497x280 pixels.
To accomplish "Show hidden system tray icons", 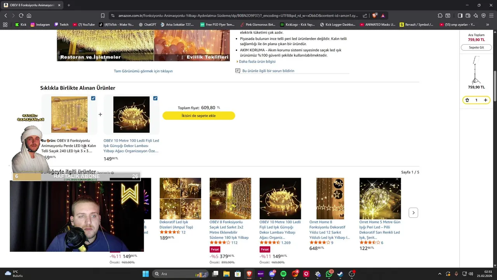I will (x=440, y=274).
